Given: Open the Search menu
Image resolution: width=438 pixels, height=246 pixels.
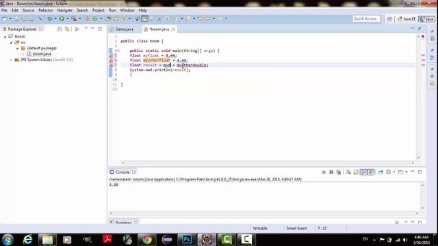Looking at the screenshot, I should click(x=82, y=10).
